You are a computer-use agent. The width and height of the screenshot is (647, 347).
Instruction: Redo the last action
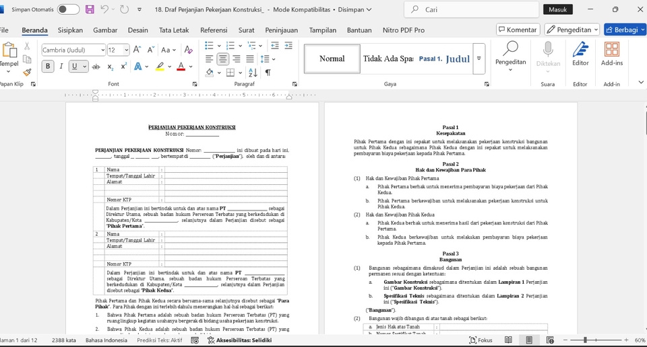[124, 9]
